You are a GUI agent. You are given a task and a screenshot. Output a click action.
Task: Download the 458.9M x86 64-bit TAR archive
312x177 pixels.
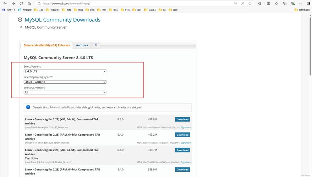tap(182, 119)
